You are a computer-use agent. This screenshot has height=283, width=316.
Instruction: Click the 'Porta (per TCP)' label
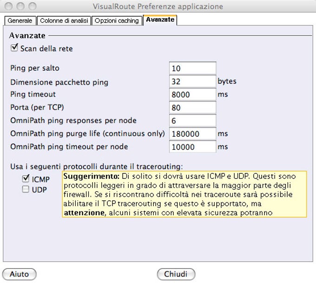coord(37,107)
